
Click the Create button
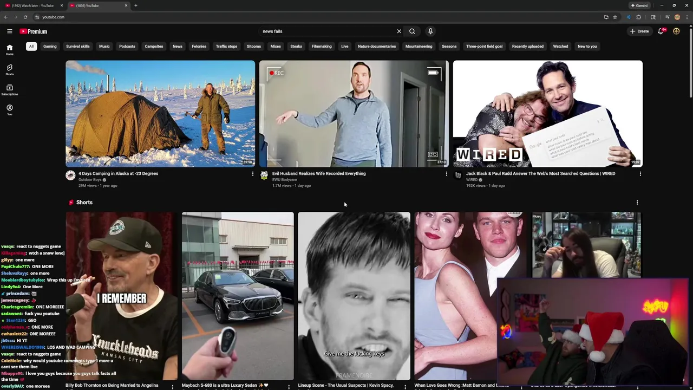(x=639, y=31)
